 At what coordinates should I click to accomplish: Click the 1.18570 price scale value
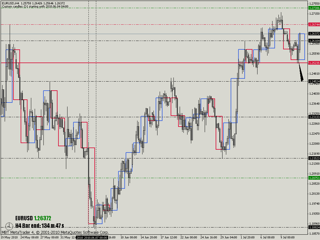(x=314, y=233)
